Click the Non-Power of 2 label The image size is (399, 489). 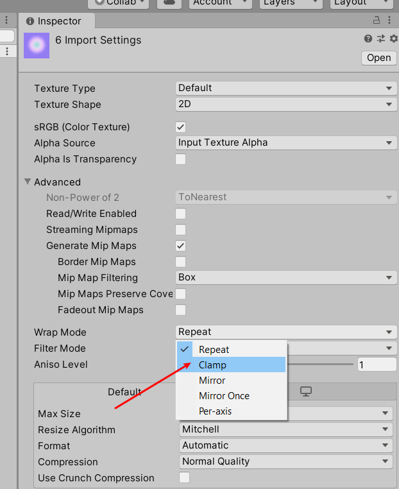(x=83, y=198)
